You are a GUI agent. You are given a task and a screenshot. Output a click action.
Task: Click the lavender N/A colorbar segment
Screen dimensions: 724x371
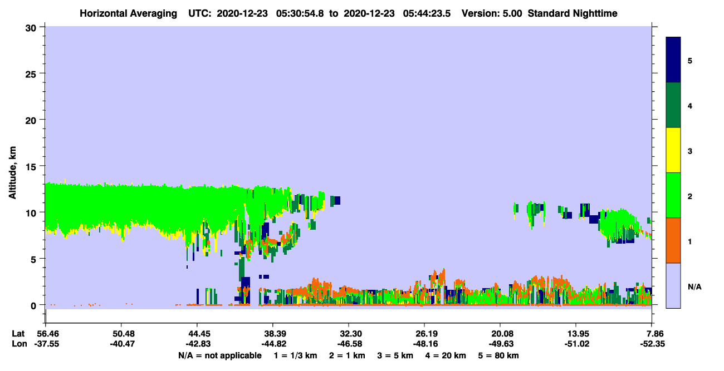pos(673,285)
